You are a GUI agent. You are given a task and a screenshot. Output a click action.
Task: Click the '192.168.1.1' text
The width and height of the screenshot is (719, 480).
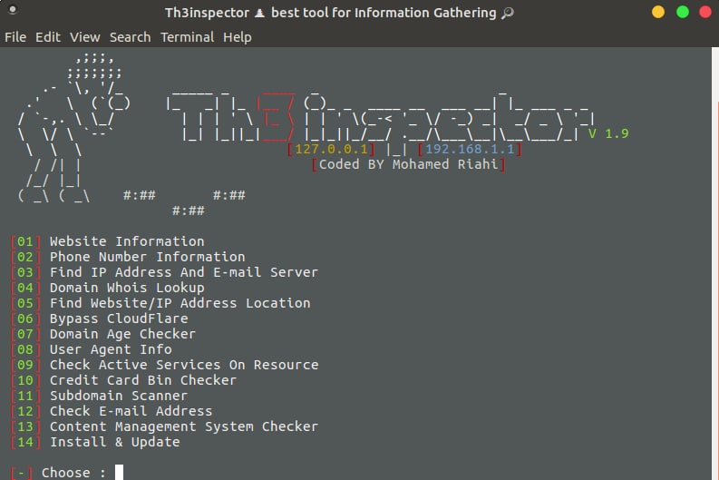470,149
